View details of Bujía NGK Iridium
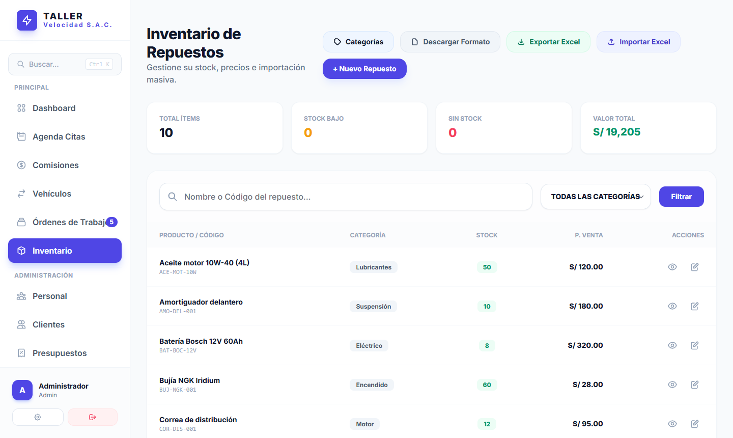 click(672, 385)
